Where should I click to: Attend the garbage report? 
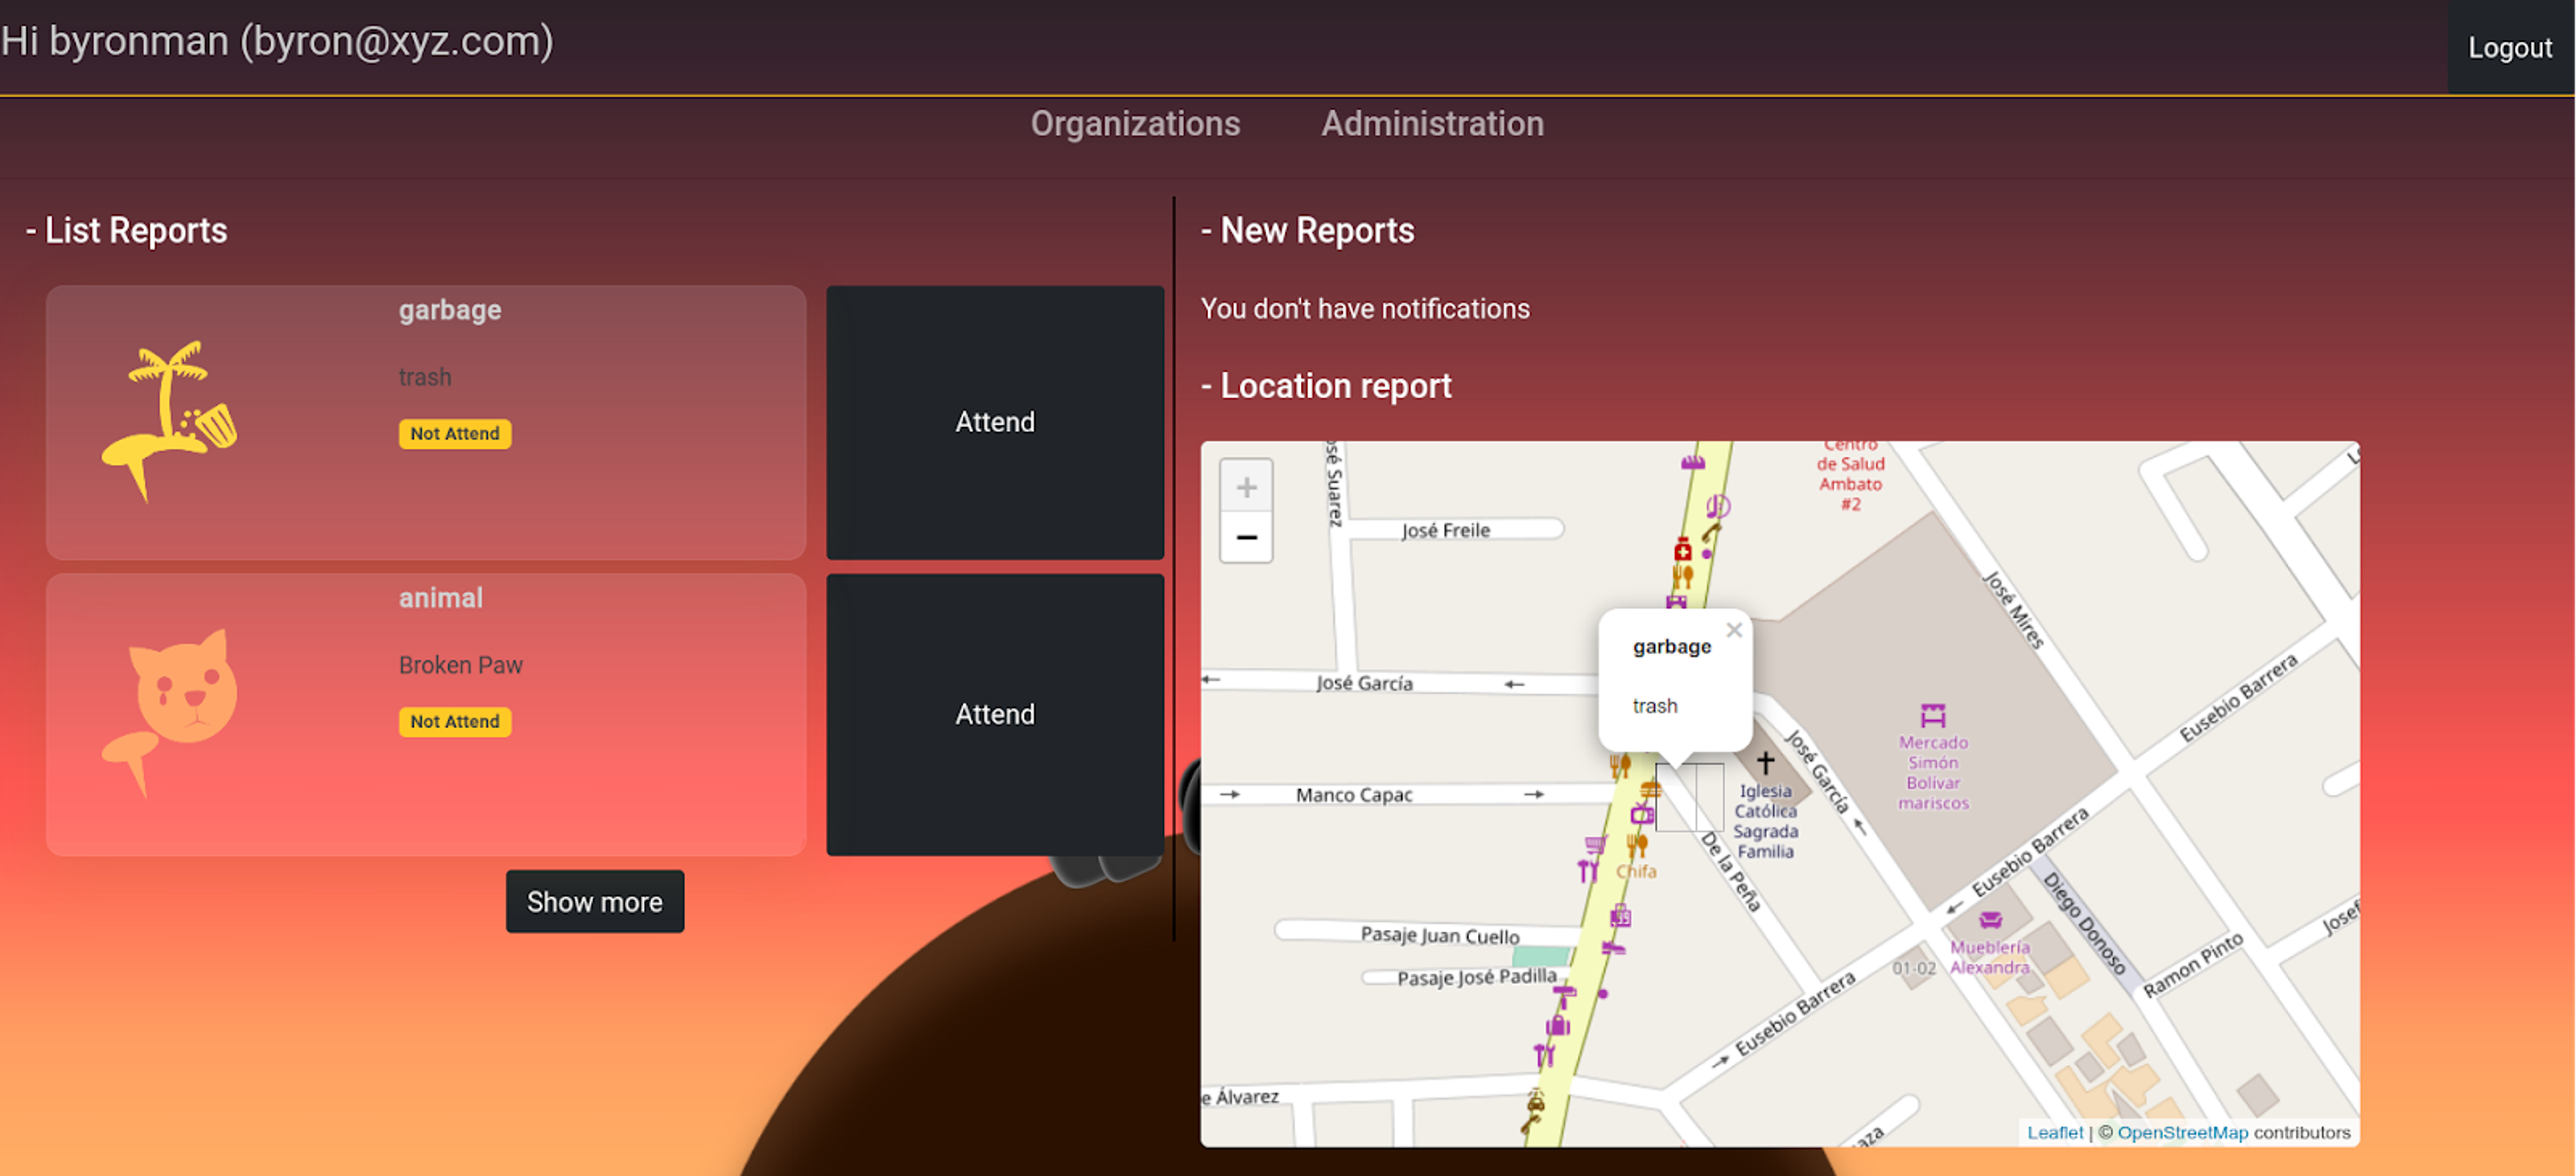pos(994,422)
